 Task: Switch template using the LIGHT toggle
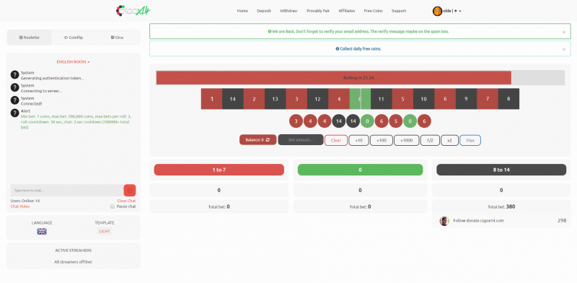[105, 232]
